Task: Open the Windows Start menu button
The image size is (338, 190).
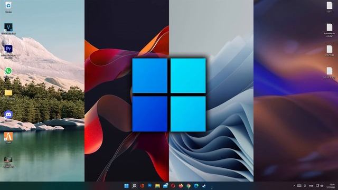Action: click(126, 186)
